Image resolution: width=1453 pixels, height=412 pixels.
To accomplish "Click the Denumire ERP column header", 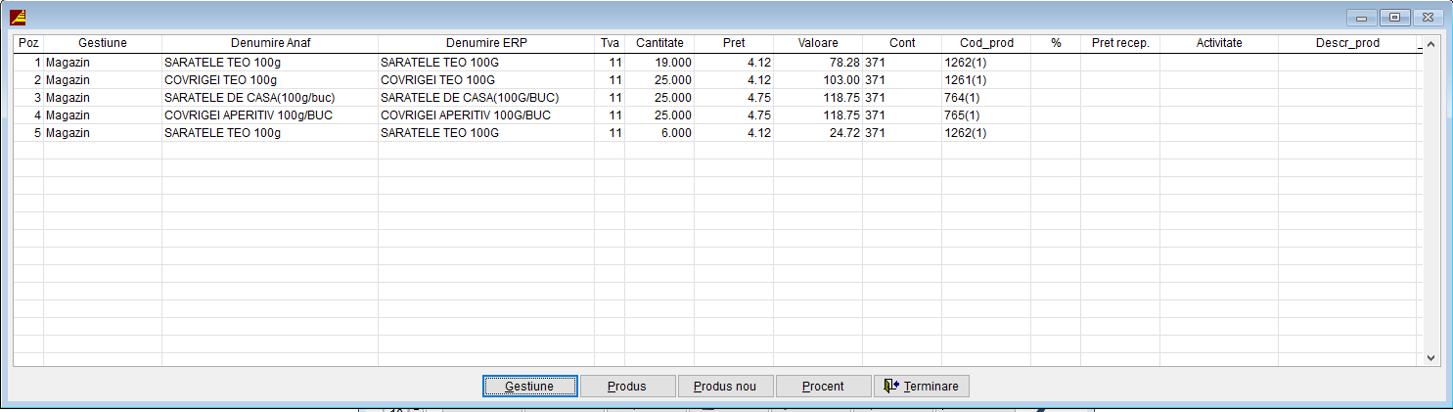I will click(486, 43).
